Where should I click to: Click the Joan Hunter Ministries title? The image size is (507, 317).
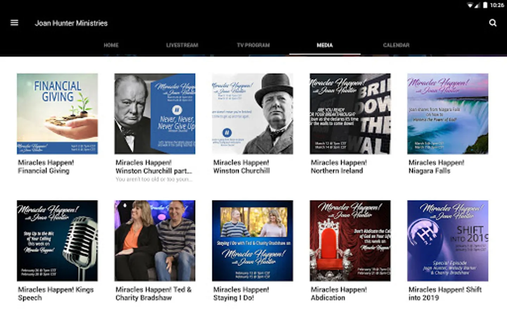[x=71, y=23]
